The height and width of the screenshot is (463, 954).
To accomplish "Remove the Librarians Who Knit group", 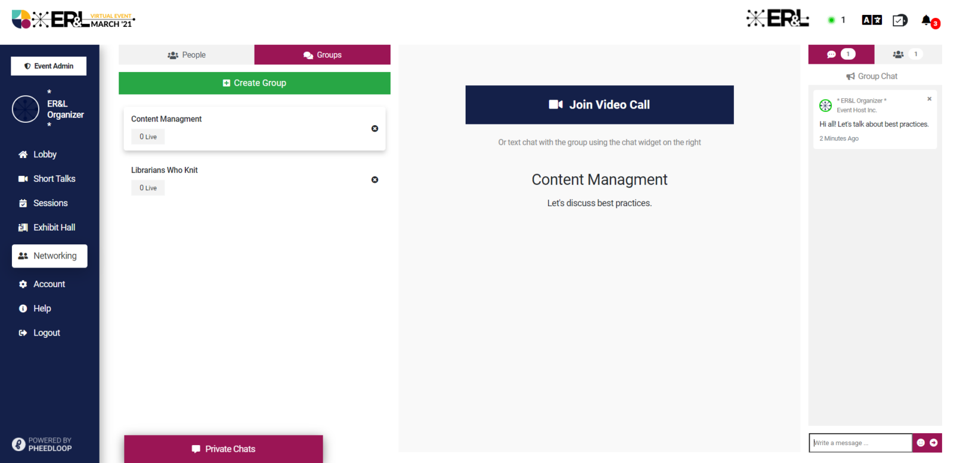I will click(x=374, y=180).
